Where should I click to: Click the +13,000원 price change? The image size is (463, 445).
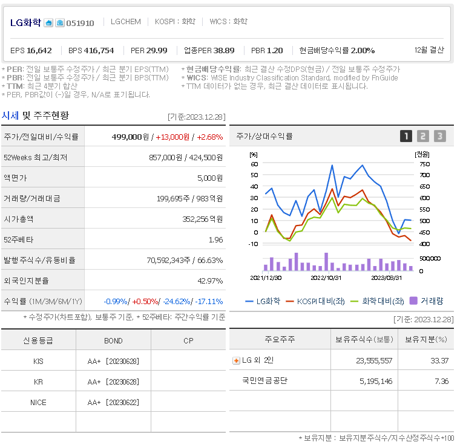[172, 137]
